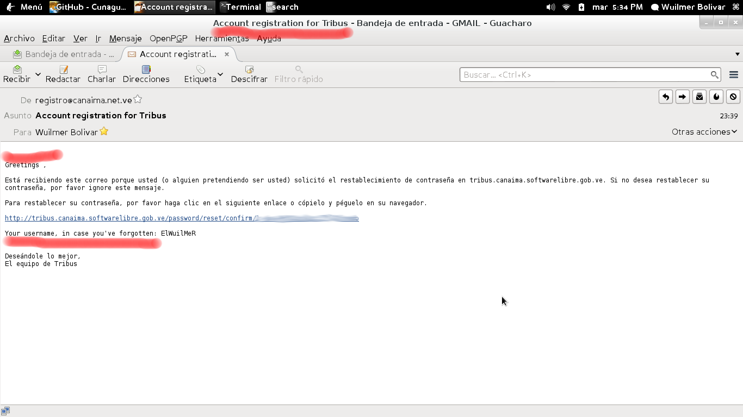Click the archive message button
This screenshot has width=743, height=417.
[x=699, y=97]
